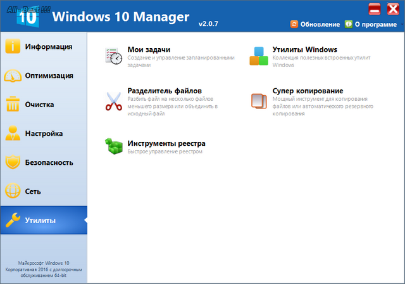This screenshot has height=284, width=405.
Task: Click the orange Обновление refresh icon
Action: point(294,24)
